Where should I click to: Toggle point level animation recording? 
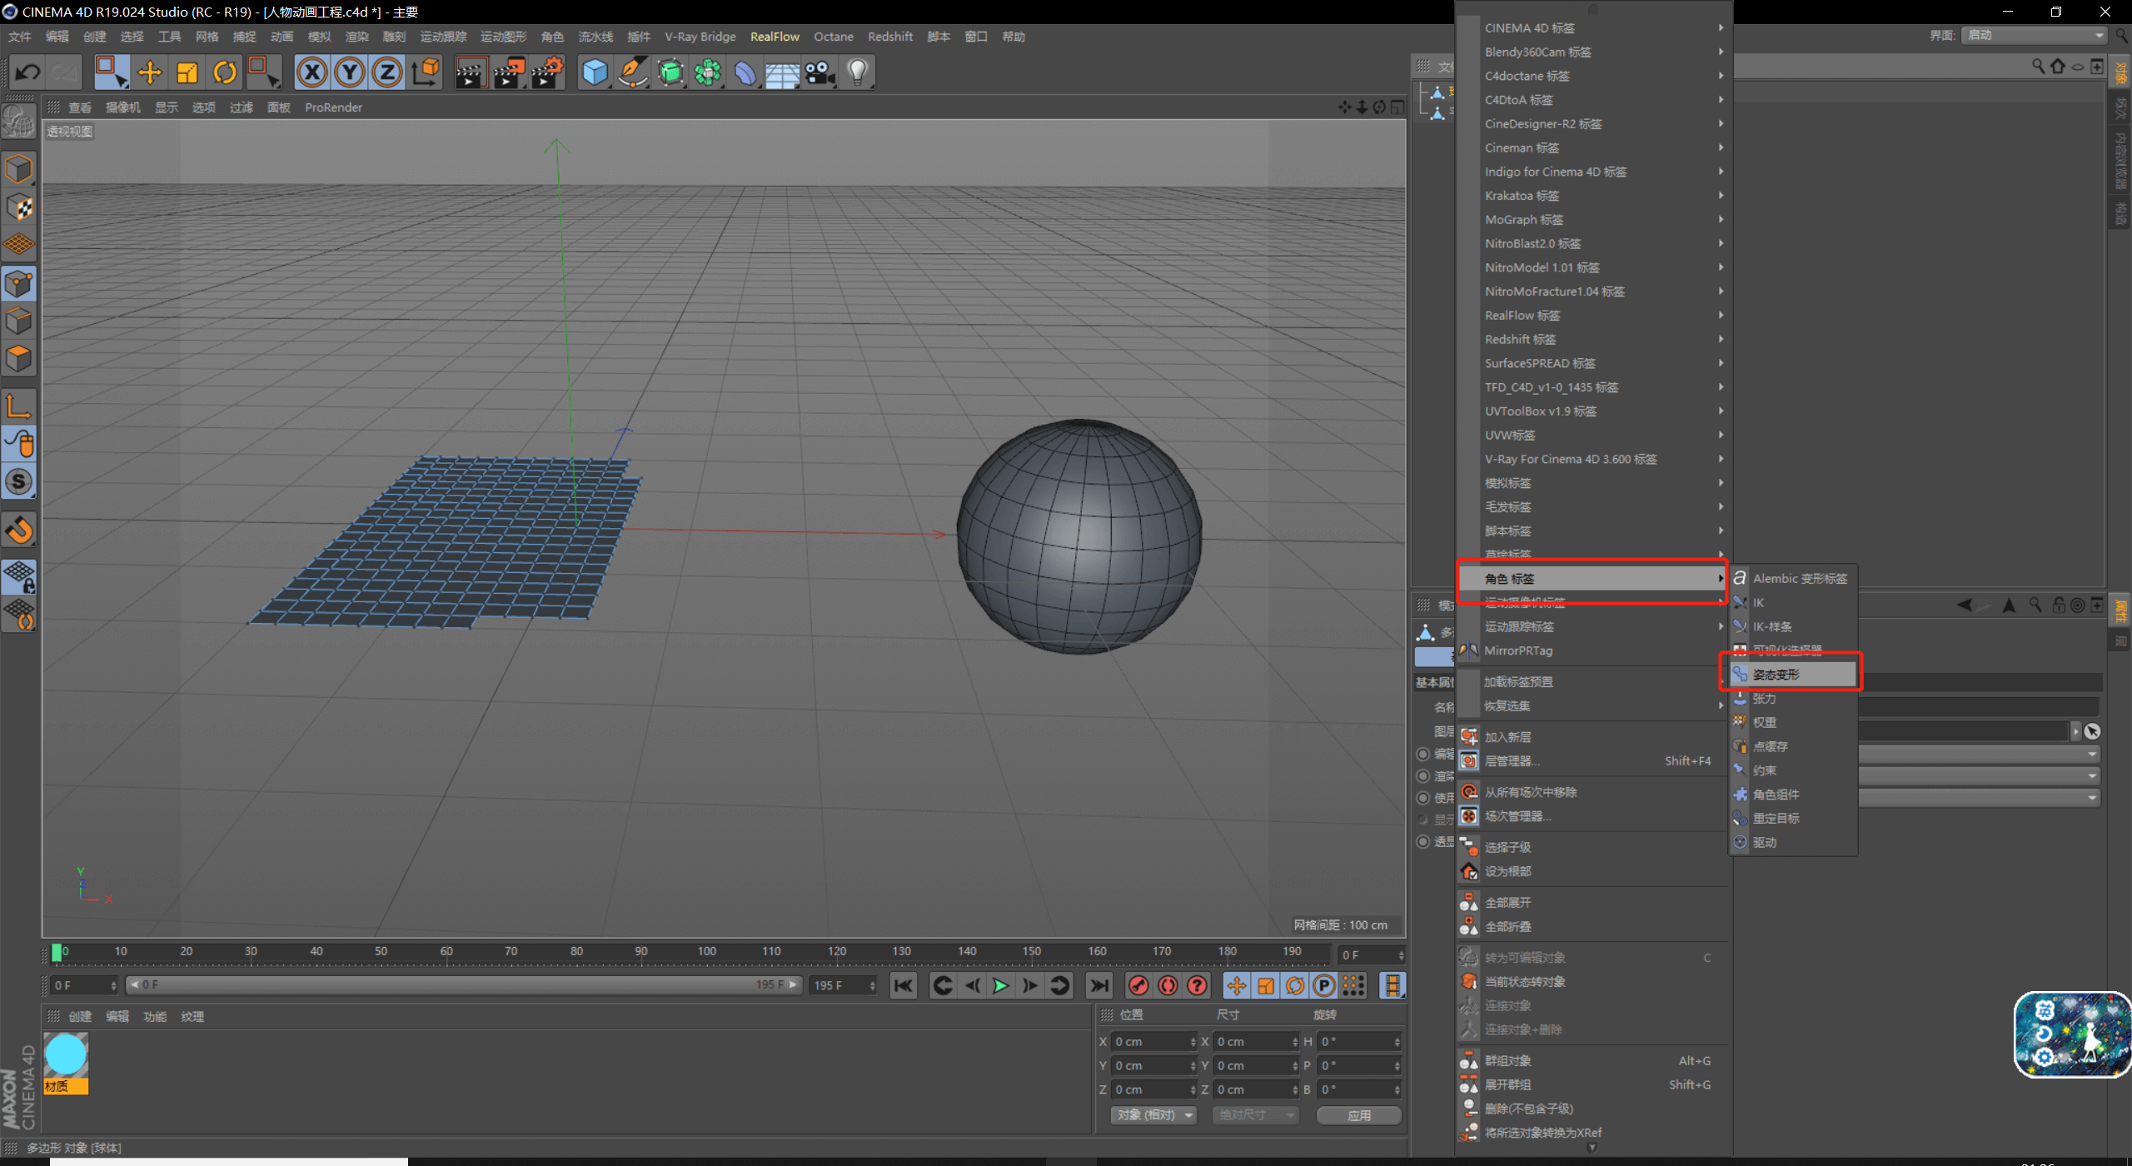tap(1353, 986)
